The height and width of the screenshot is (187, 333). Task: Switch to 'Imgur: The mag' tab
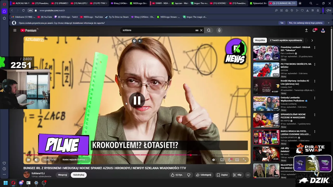pyautogui.click(x=199, y=3)
